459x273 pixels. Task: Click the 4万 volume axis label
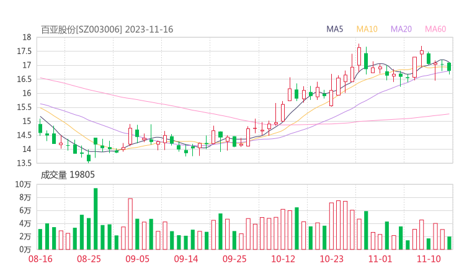coord(25,223)
